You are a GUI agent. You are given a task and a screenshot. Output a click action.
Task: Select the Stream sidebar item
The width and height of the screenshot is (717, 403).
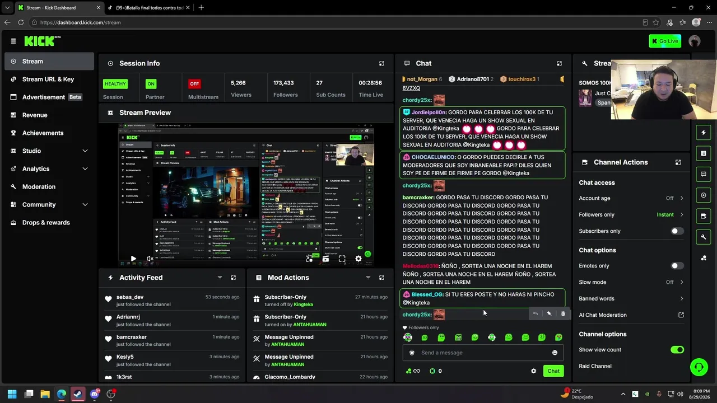49,62
